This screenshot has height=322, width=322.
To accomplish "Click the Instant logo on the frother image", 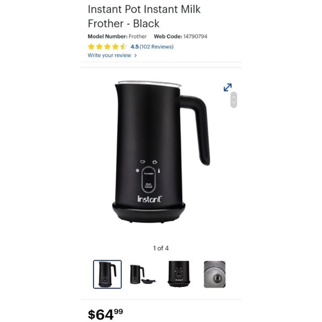I will tap(150, 199).
